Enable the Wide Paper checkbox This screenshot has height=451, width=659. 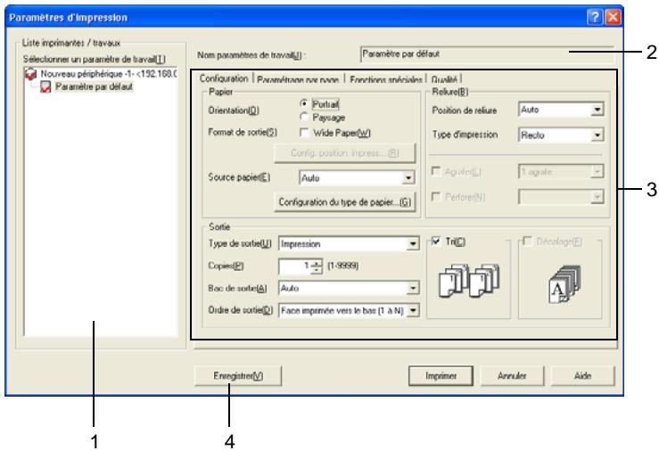304,133
